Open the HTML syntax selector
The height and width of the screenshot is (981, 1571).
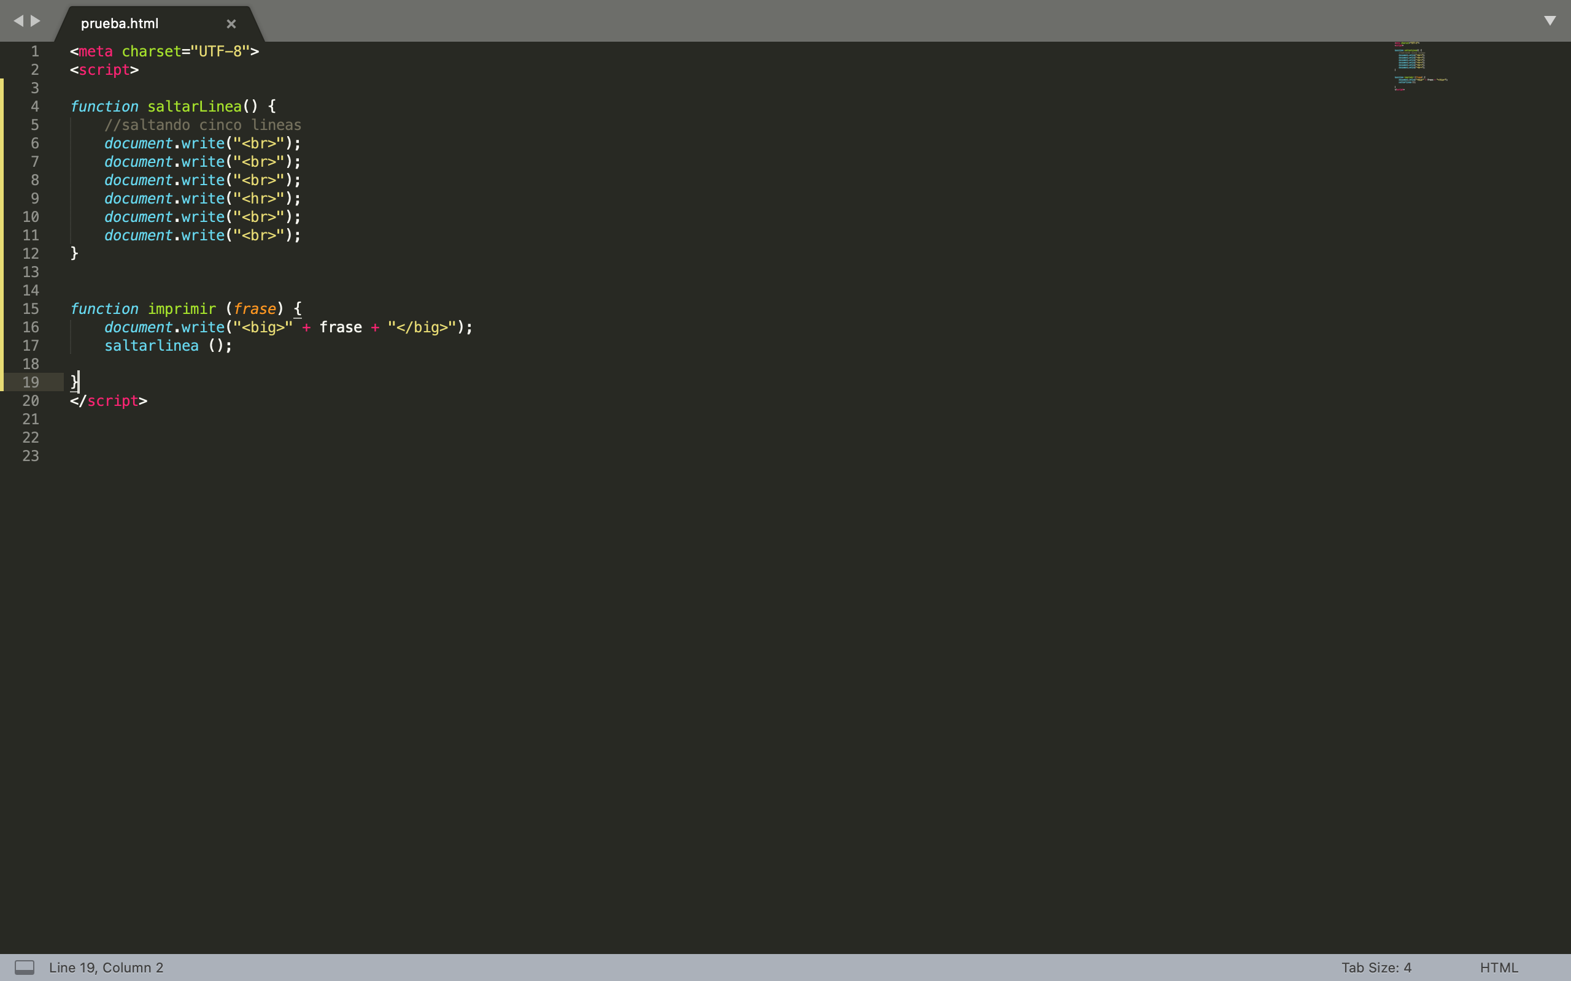[x=1499, y=968]
